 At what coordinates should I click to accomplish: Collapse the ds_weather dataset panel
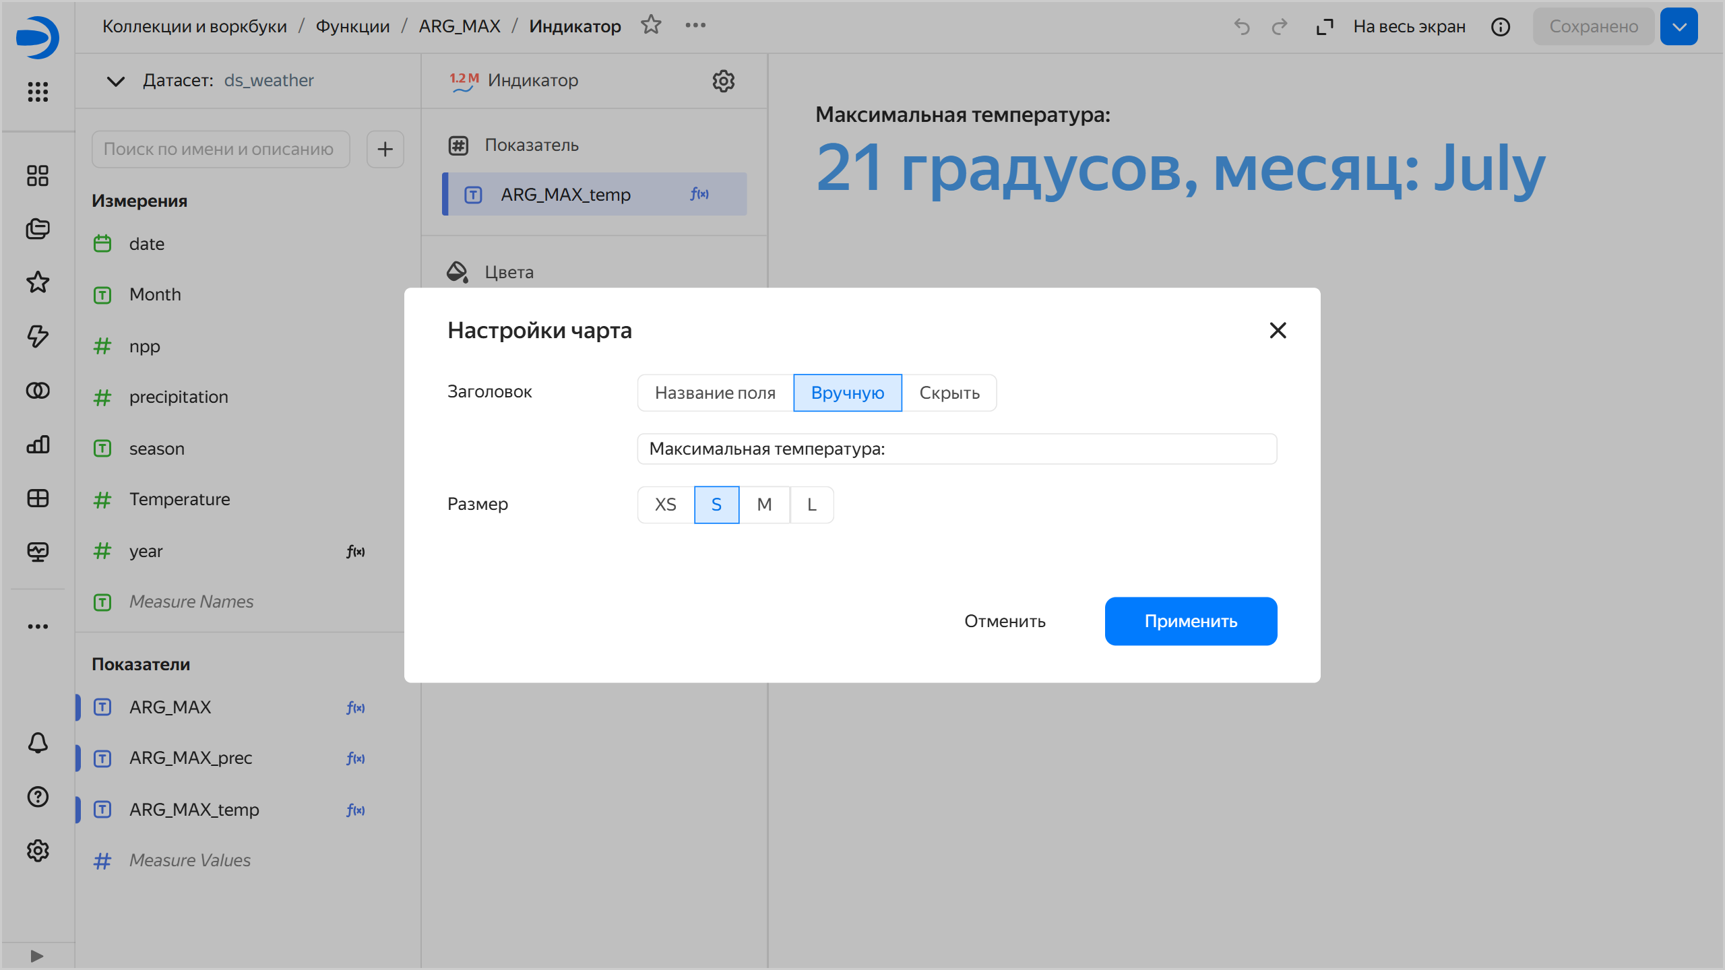[x=115, y=81]
